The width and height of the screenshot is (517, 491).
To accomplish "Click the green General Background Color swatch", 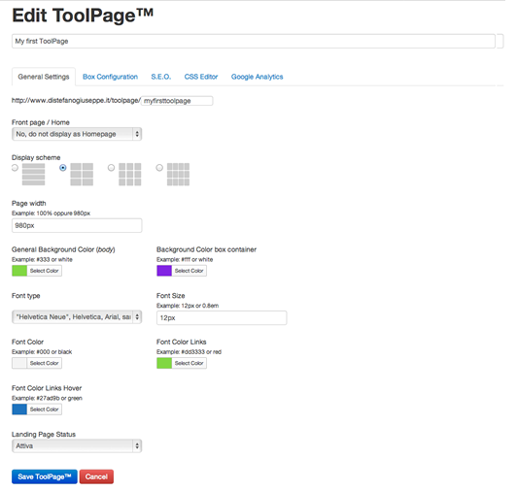I will pyautogui.click(x=19, y=271).
